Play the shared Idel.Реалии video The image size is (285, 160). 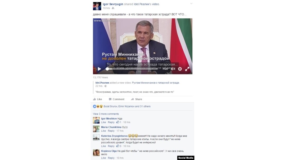[x=99, y=69]
